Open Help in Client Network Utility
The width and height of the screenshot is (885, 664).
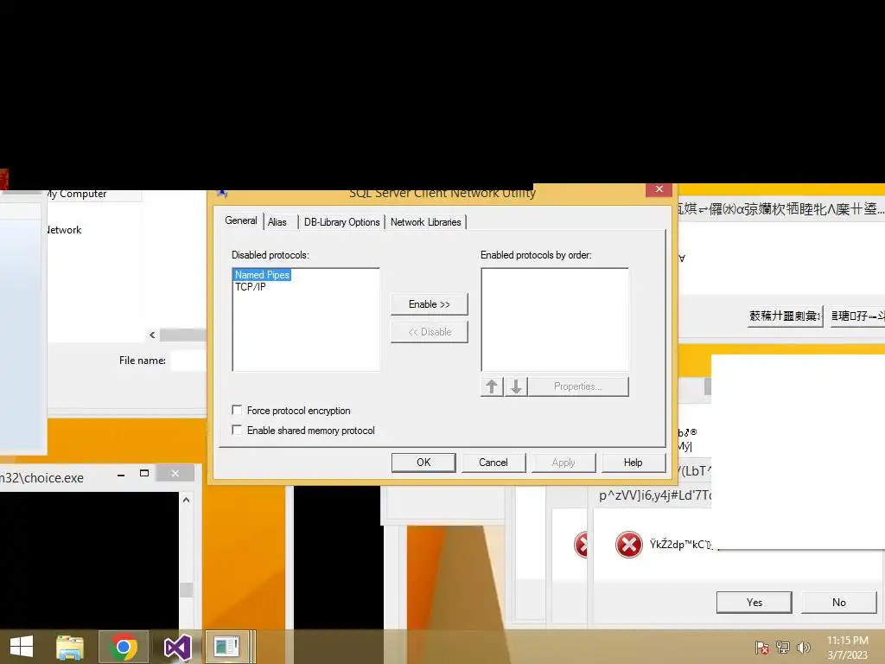[634, 463]
